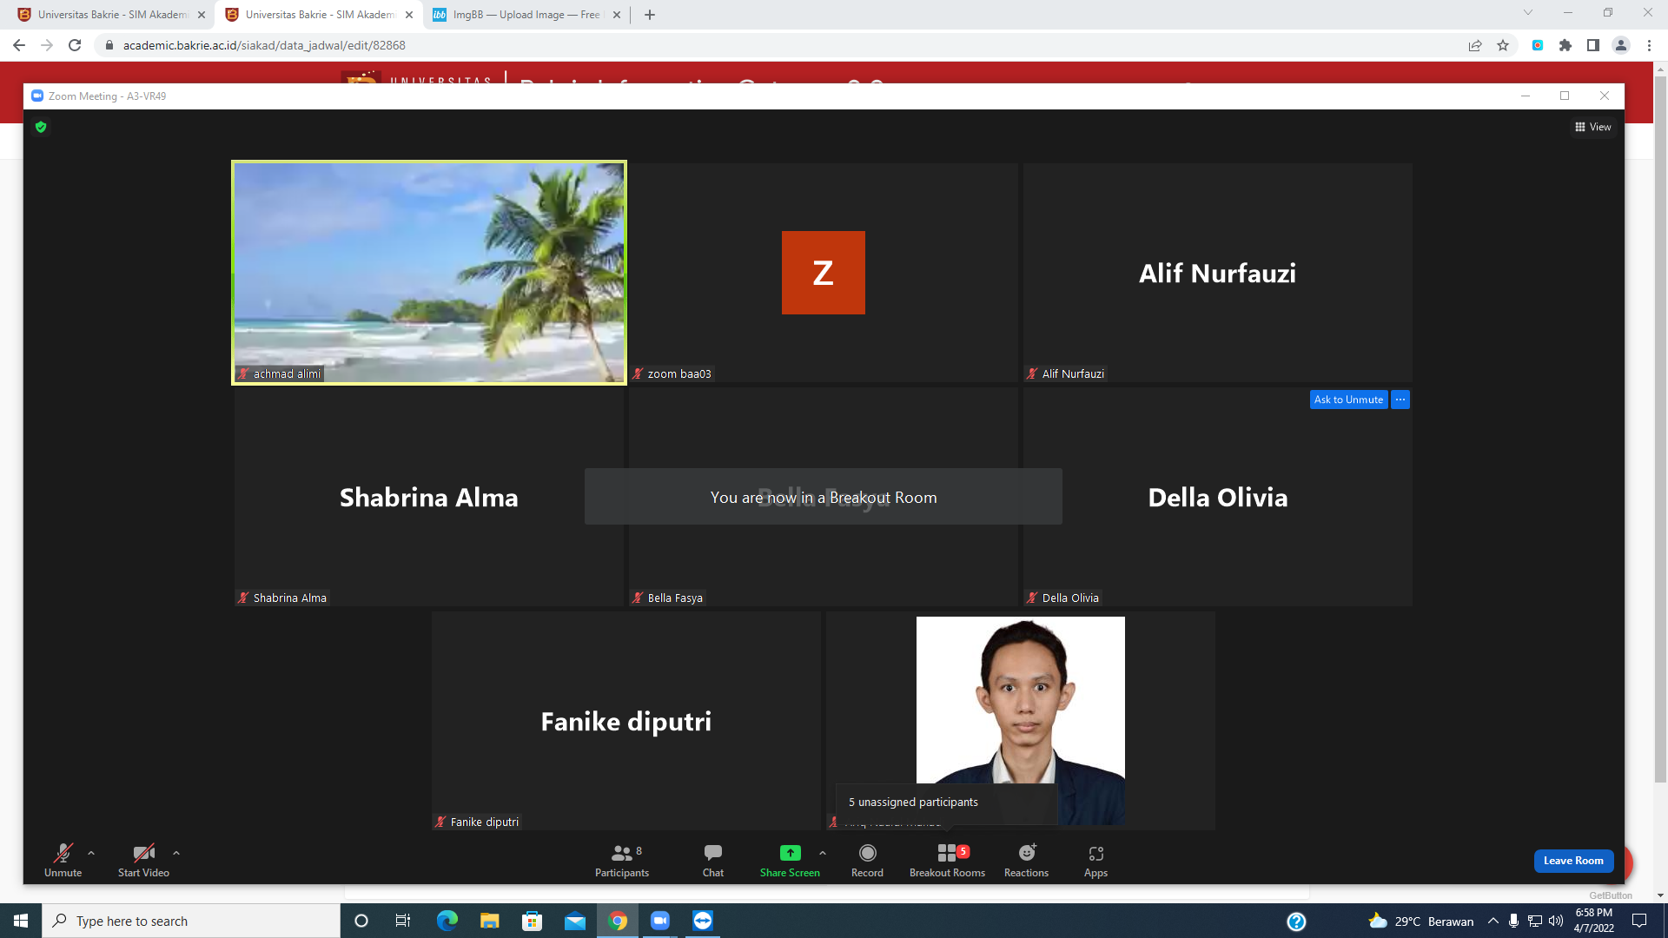Click the green encryption shield icon
This screenshot has height=938, width=1668.
point(41,127)
